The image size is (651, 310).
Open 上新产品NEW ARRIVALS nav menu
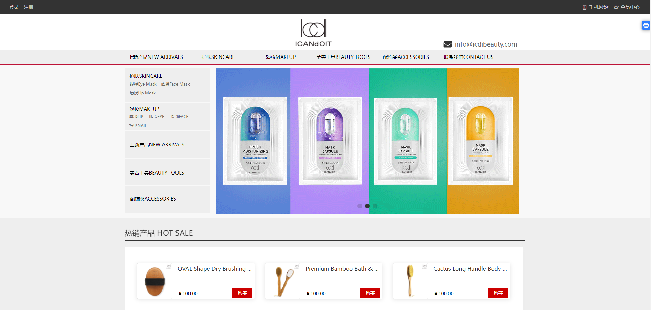tap(156, 57)
